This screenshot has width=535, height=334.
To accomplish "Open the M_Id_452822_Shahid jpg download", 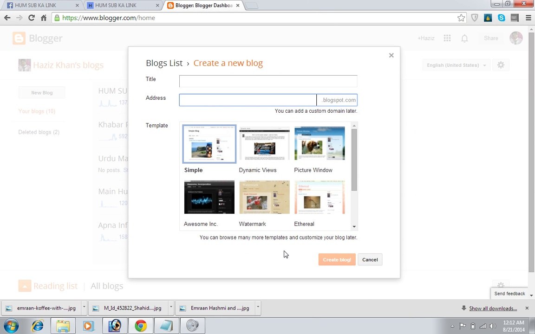I will point(129,308).
